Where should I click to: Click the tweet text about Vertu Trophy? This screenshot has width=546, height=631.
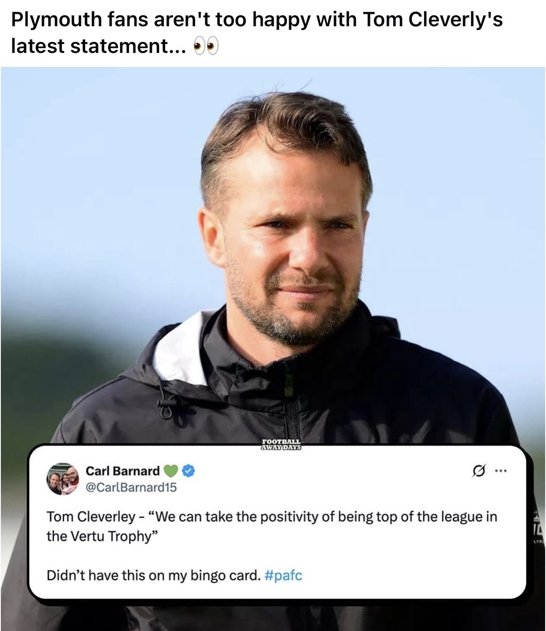272,526
